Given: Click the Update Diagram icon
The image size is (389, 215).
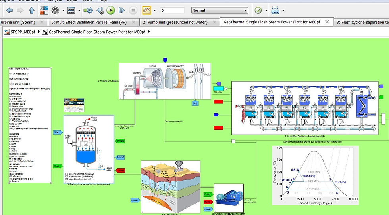Looking at the screenshot, I should coord(88,10).
